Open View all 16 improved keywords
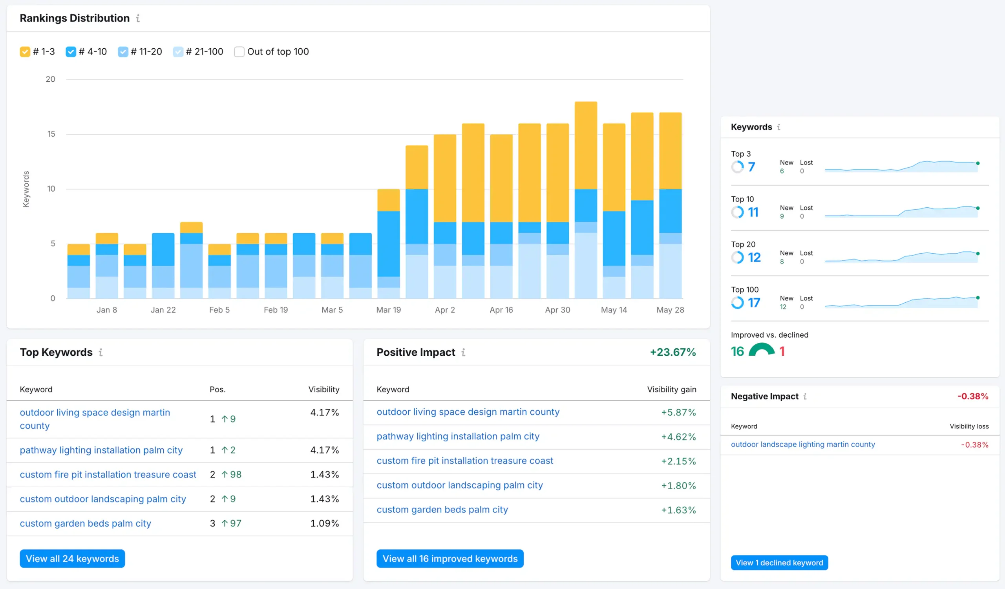Image resolution: width=1005 pixels, height=589 pixels. [x=450, y=559]
